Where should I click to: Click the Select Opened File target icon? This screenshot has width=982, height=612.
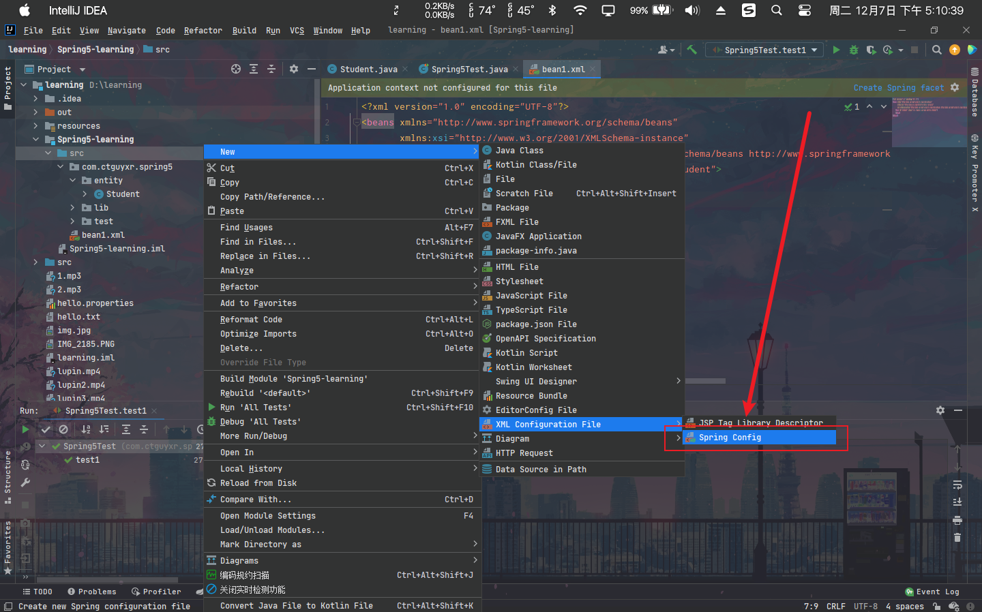point(236,69)
